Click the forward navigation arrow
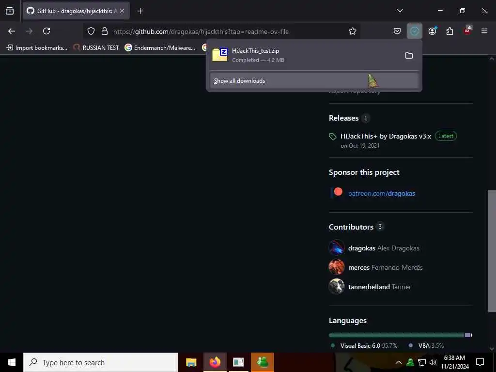496x372 pixels. [29, 31]
